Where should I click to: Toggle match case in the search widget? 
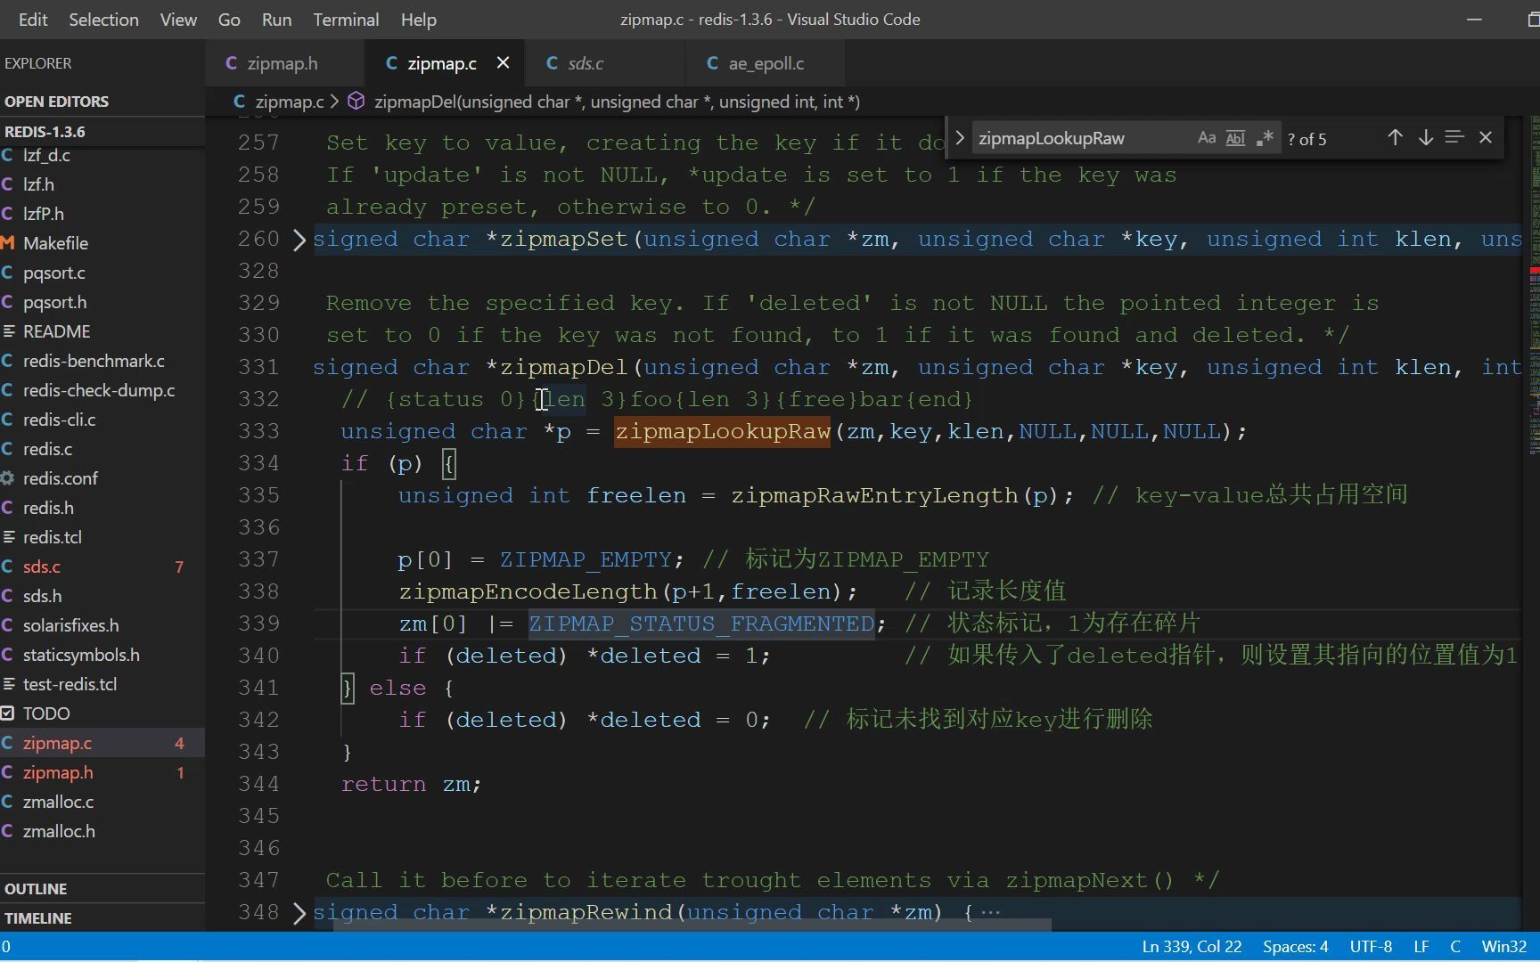[1207, 138]
